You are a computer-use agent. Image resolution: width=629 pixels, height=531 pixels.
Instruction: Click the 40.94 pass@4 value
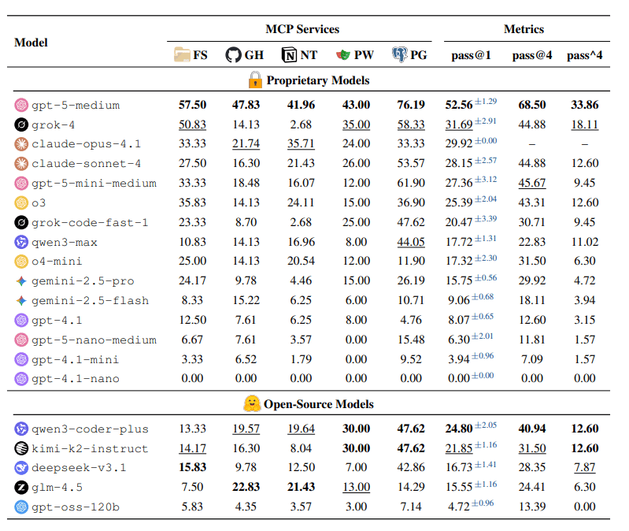532,429
